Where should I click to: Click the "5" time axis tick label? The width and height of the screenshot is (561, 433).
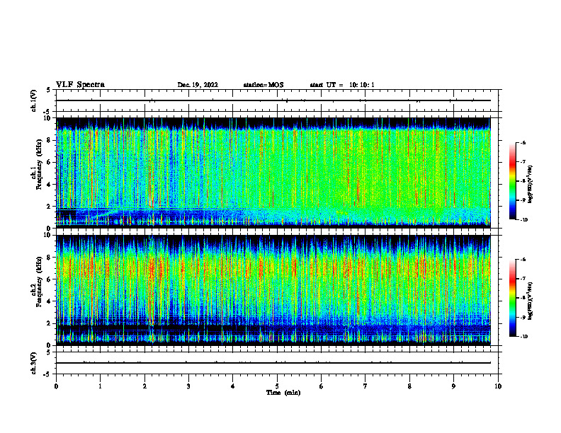coord(277,386)
